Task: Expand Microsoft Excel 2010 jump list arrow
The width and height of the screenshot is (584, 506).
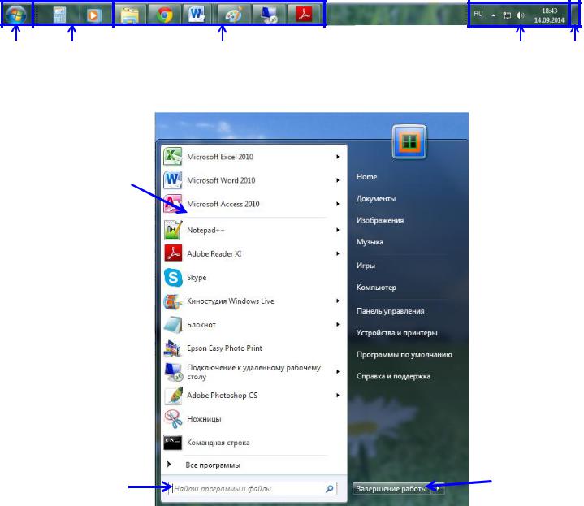Action: pyautogui.click(x=337, y=157)
